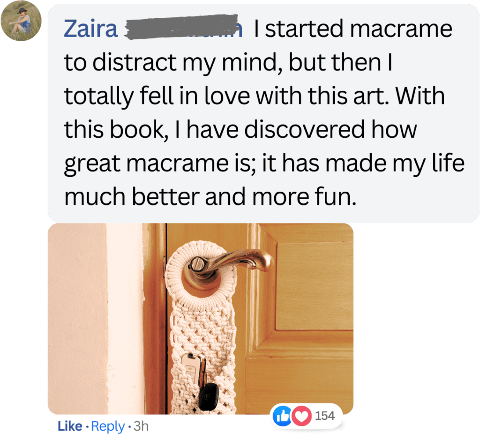This screenshot has height=434, width=480.
Task: Click the phrase "this book" in comment
Action: [116, 129]
